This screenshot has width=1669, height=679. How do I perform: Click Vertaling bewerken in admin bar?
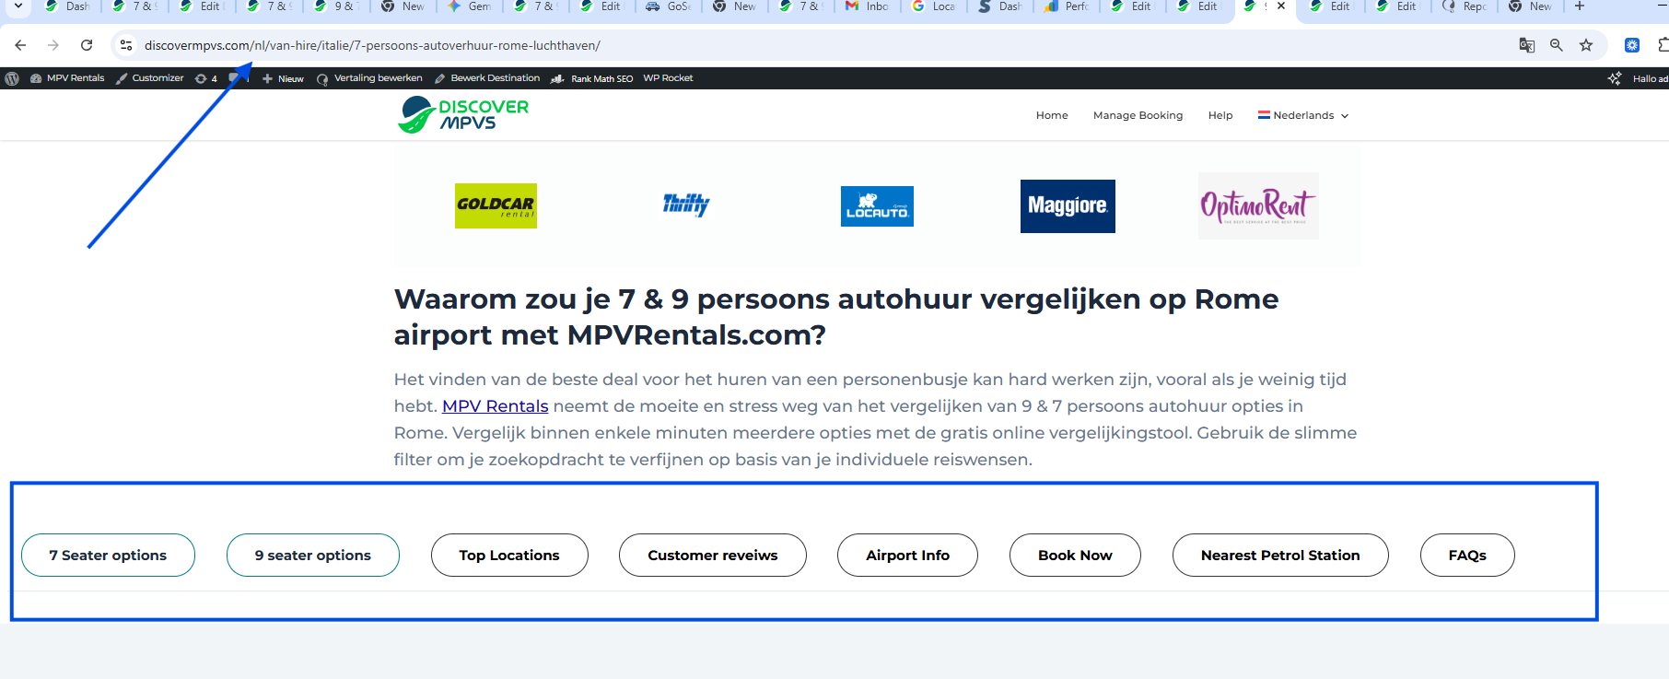tap(369, 78)
